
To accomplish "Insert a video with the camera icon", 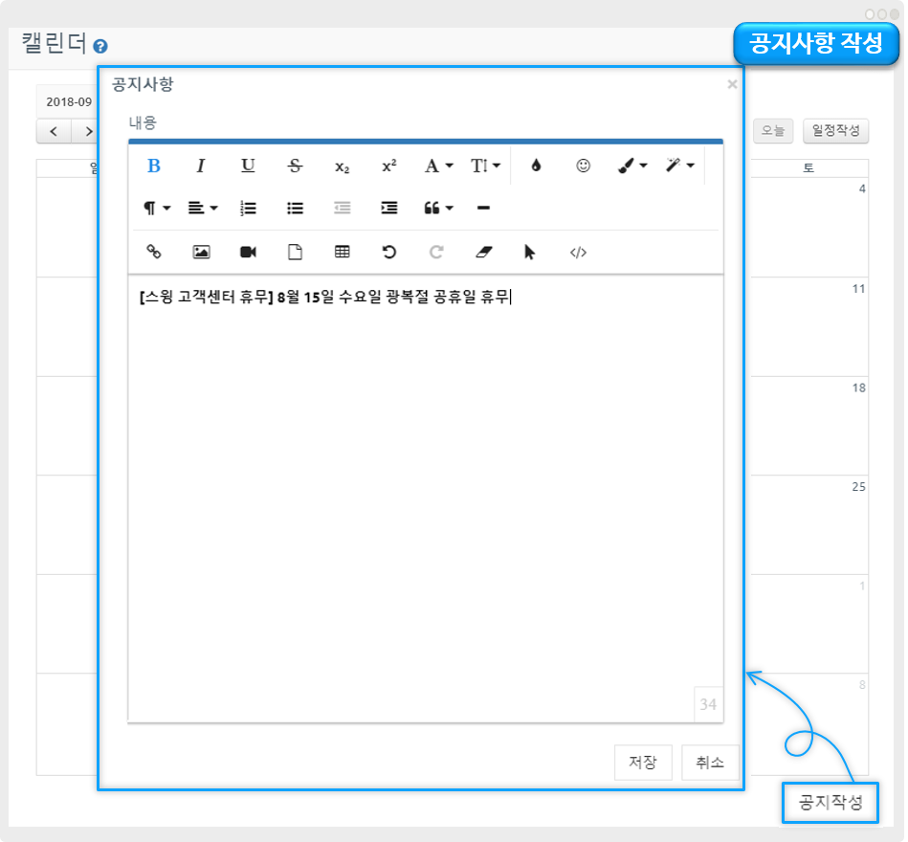I will click(248, 252).
